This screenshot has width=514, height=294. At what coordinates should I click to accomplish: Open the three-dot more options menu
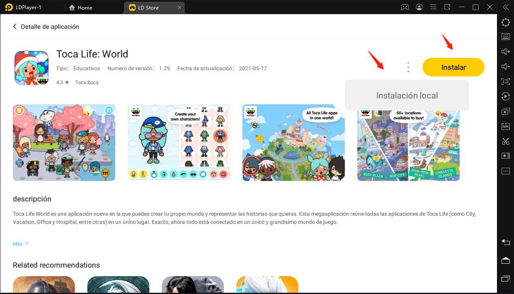[408, 67]
